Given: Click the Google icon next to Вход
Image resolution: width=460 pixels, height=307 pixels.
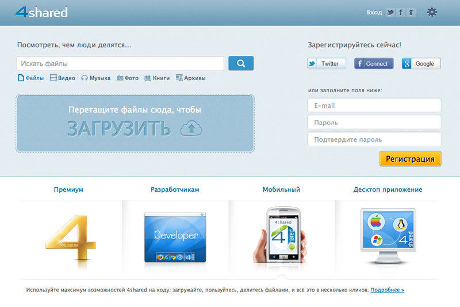Looking at the screenshot, I should click(411, 12).
